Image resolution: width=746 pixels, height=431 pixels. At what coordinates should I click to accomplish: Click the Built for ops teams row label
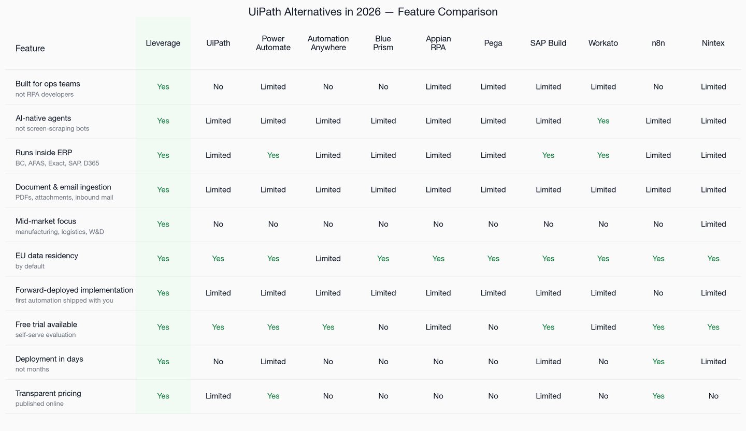click(48, 84)
